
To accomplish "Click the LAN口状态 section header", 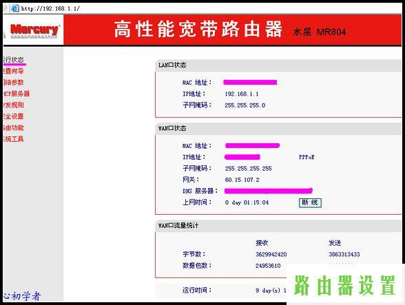I will [x=172, y=65].
